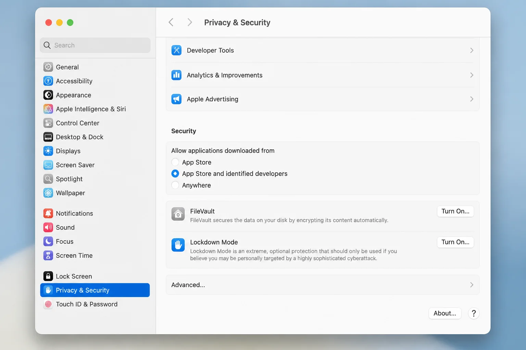Switch to the Accessibility pane

pyautogui.click(x=95, y=81)
